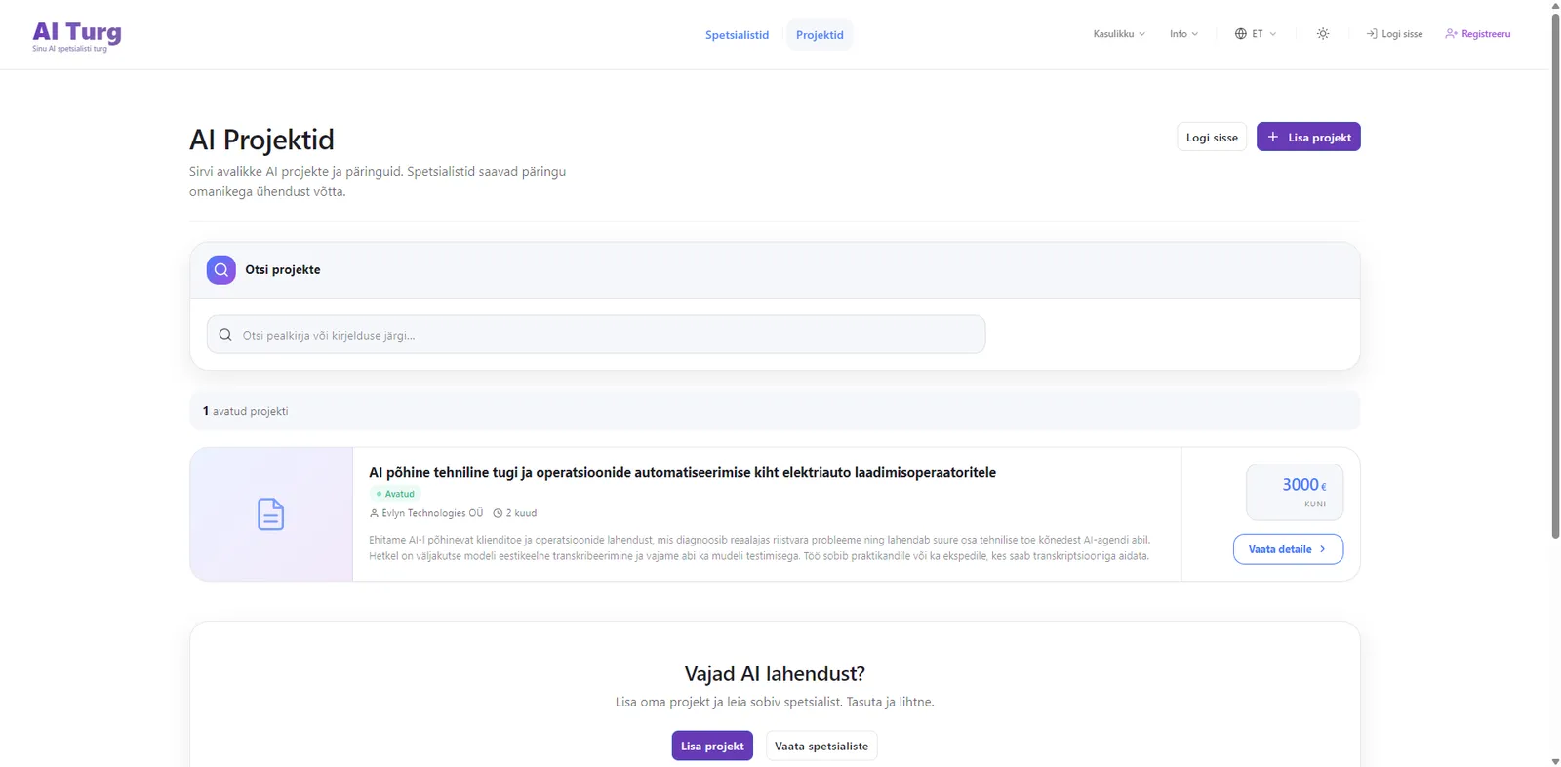The image size is (1561, 767).
Task: Focus the Otsi pealkirja search input field
Action: (605, 335)
